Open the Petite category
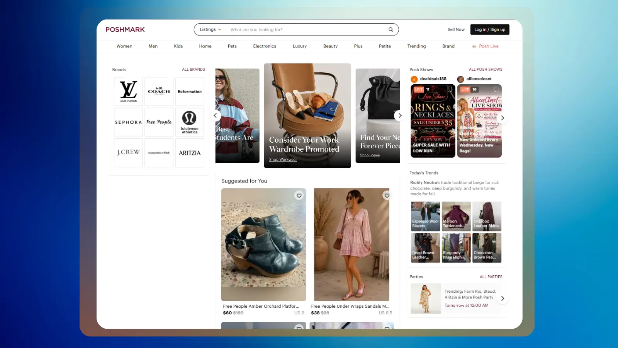618x348 pixels. 385,46
